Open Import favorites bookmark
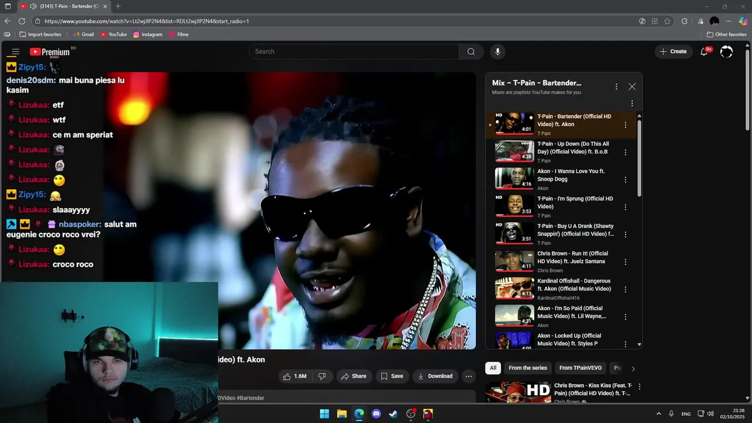The width and height of the screenshot is (752, 423). click(x=40, y=35)
